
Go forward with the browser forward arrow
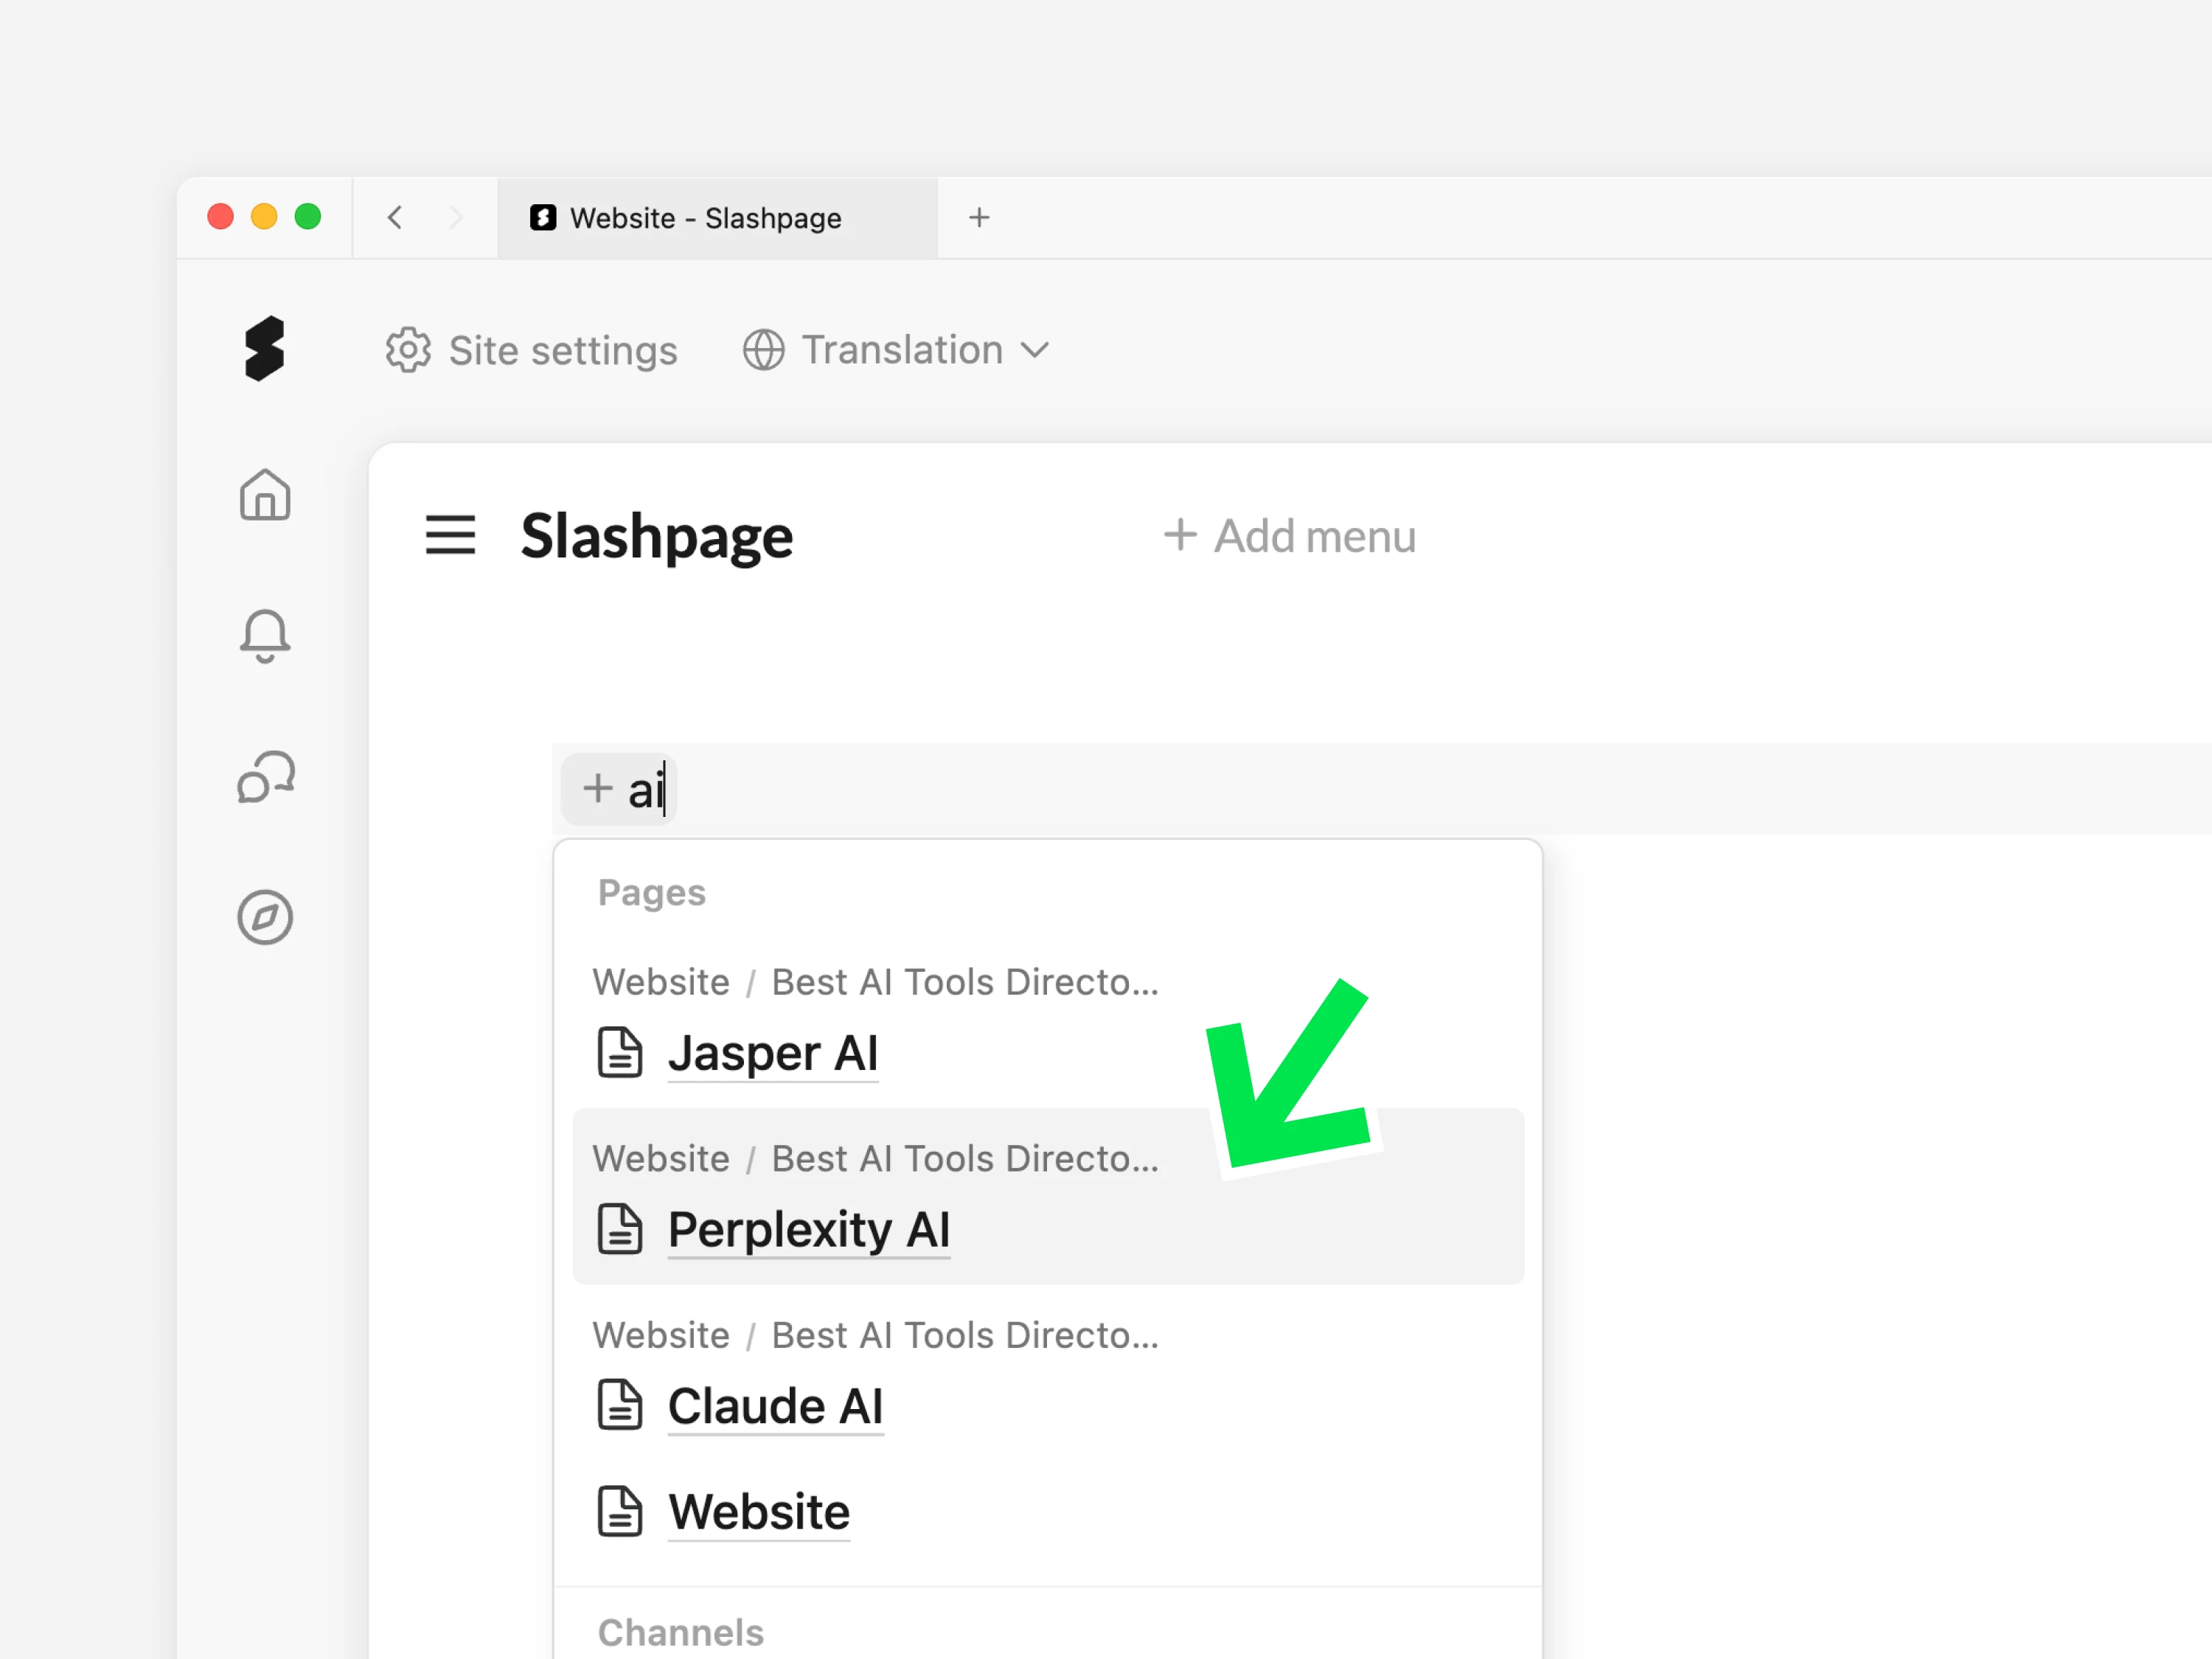456,217
